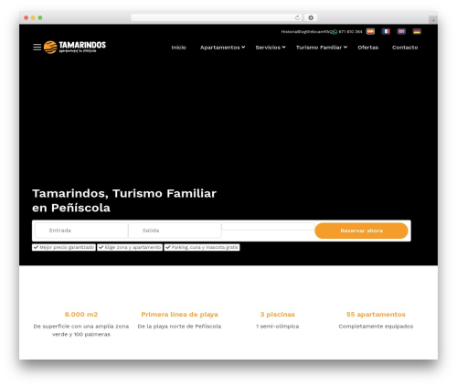Click the text 1 semi-olímpica
Viewport: 457px width, 387px height.
tap(278, 327)
